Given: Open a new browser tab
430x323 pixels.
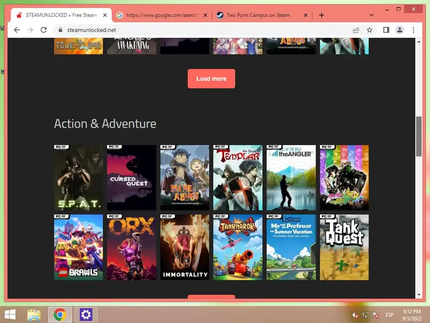Looking at the screenshot, I should click(x=322, y=15).
